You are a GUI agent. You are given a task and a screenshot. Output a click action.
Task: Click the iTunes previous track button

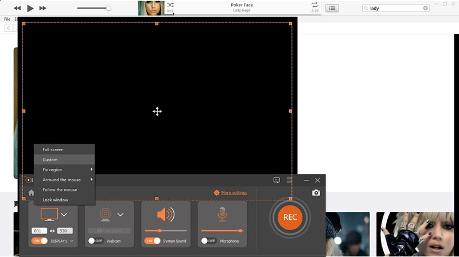coord(17,8)
